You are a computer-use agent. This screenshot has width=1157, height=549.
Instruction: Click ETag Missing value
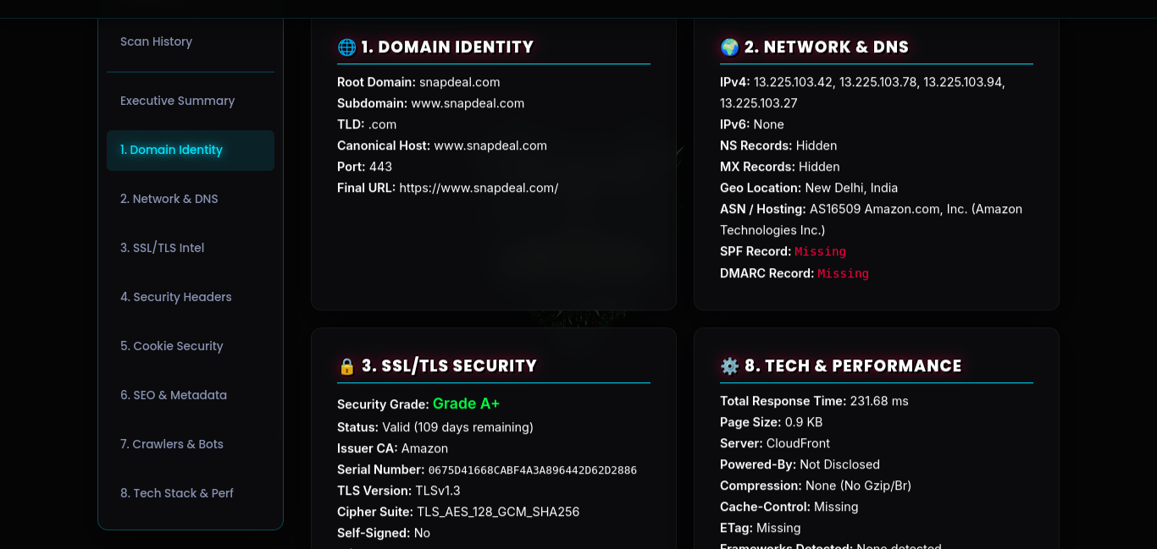pyautogui.click(x=778, y=528)
